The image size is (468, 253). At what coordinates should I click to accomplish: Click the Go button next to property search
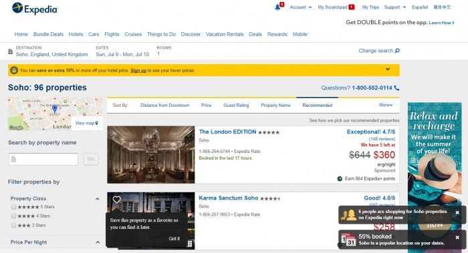point(91,159)
